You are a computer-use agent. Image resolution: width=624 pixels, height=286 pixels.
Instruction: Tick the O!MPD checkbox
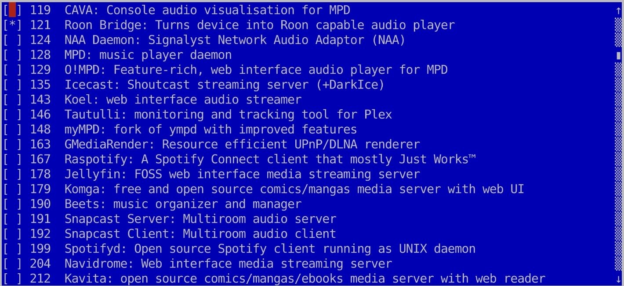click(12, 70)
